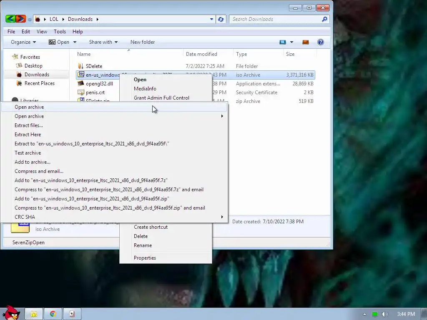Click the orange forward arrow button

pos(20,19)
